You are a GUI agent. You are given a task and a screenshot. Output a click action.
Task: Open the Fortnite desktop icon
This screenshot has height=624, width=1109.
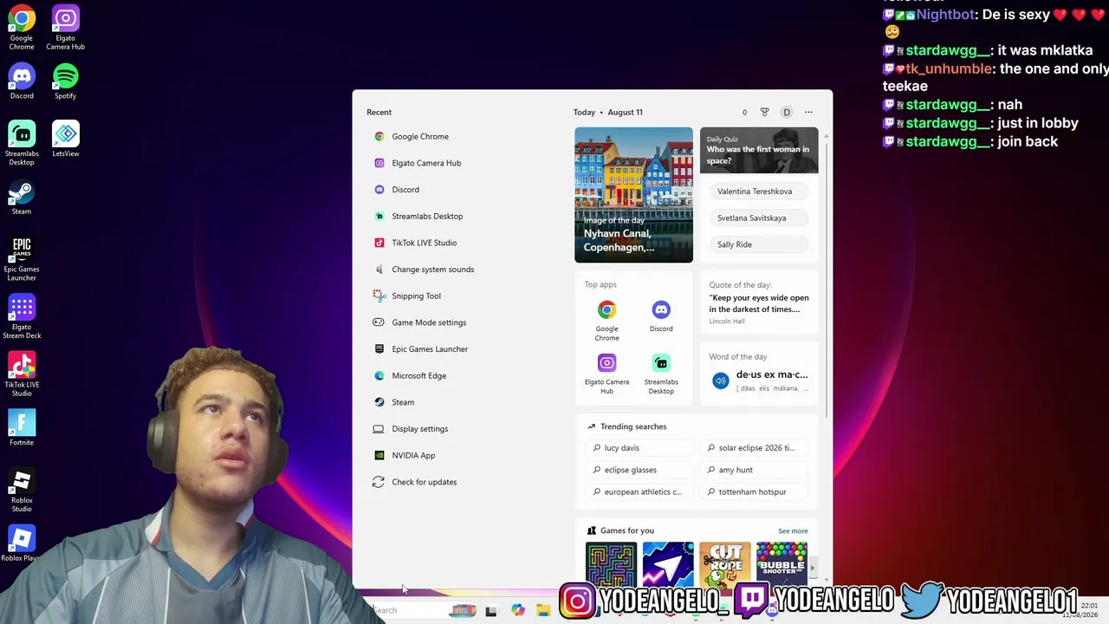[x=22, y=428]
